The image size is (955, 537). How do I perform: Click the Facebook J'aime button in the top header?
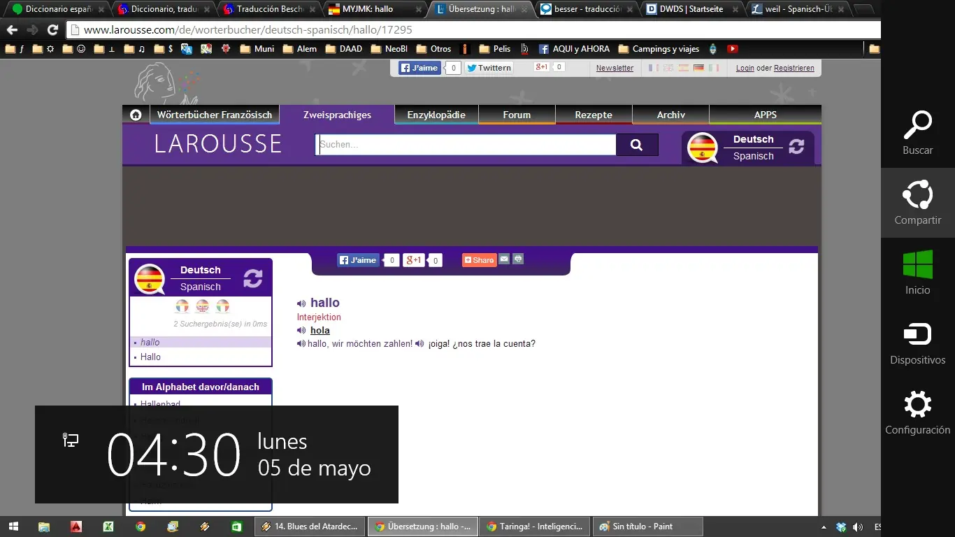tap(419, 68)
